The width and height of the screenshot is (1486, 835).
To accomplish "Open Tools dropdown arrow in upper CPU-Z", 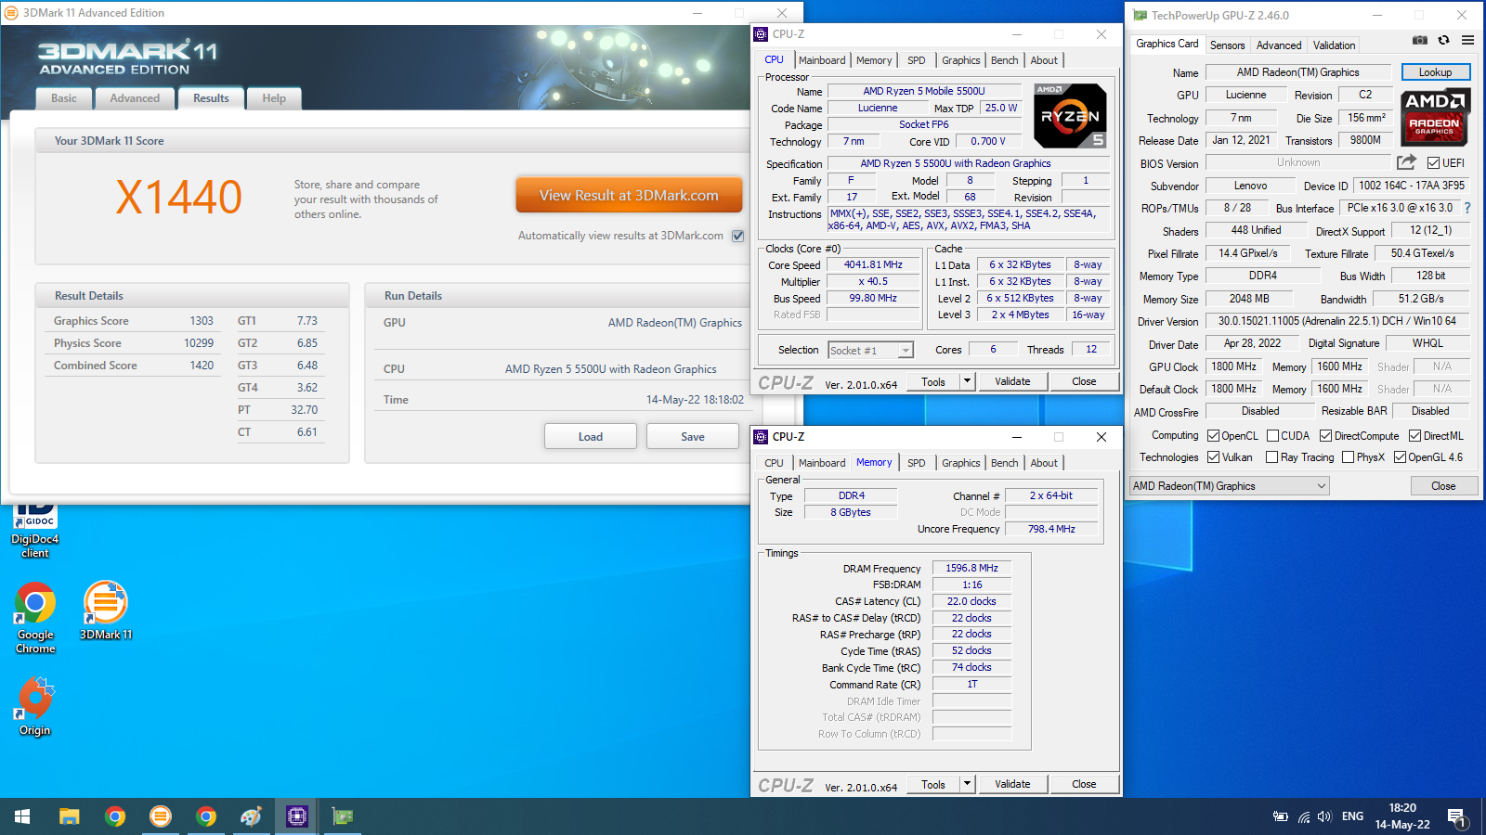I will coord(967,380).
